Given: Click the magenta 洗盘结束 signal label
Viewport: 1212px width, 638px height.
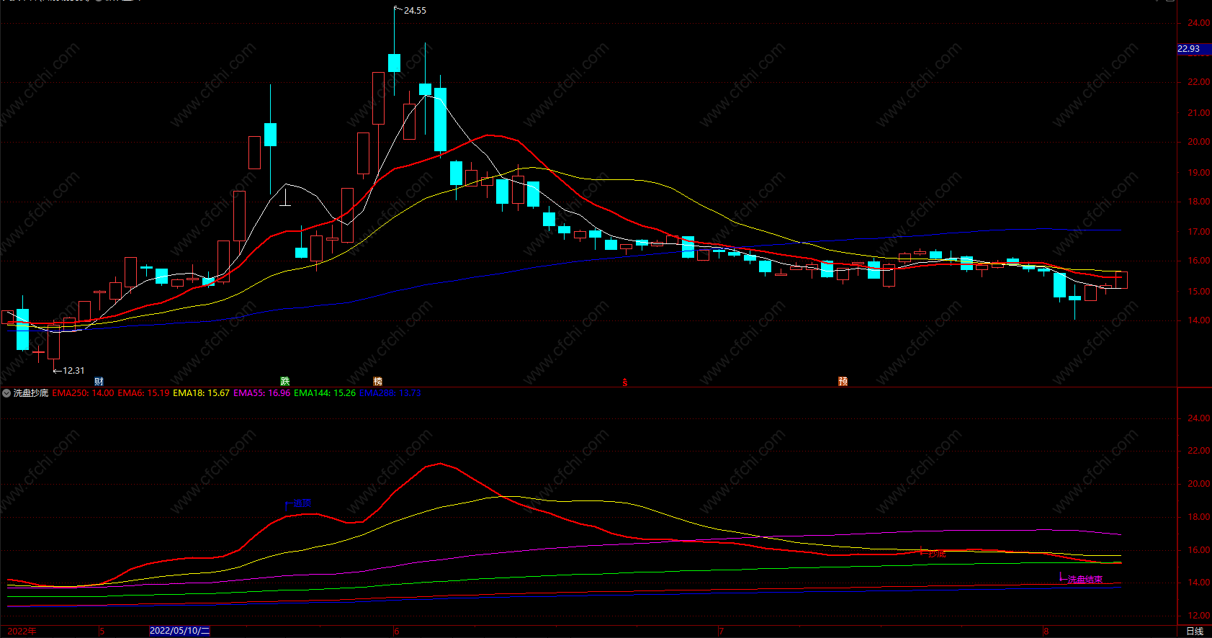Looking at the screenshot, I should pos(1085,580).
